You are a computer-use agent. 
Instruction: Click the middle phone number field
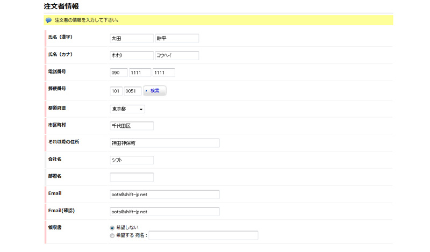(140, 73)
